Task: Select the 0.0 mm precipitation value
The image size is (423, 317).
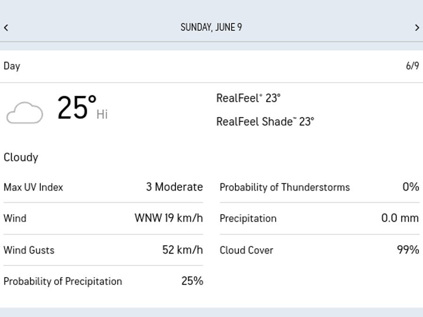Action: coord(400,218)
